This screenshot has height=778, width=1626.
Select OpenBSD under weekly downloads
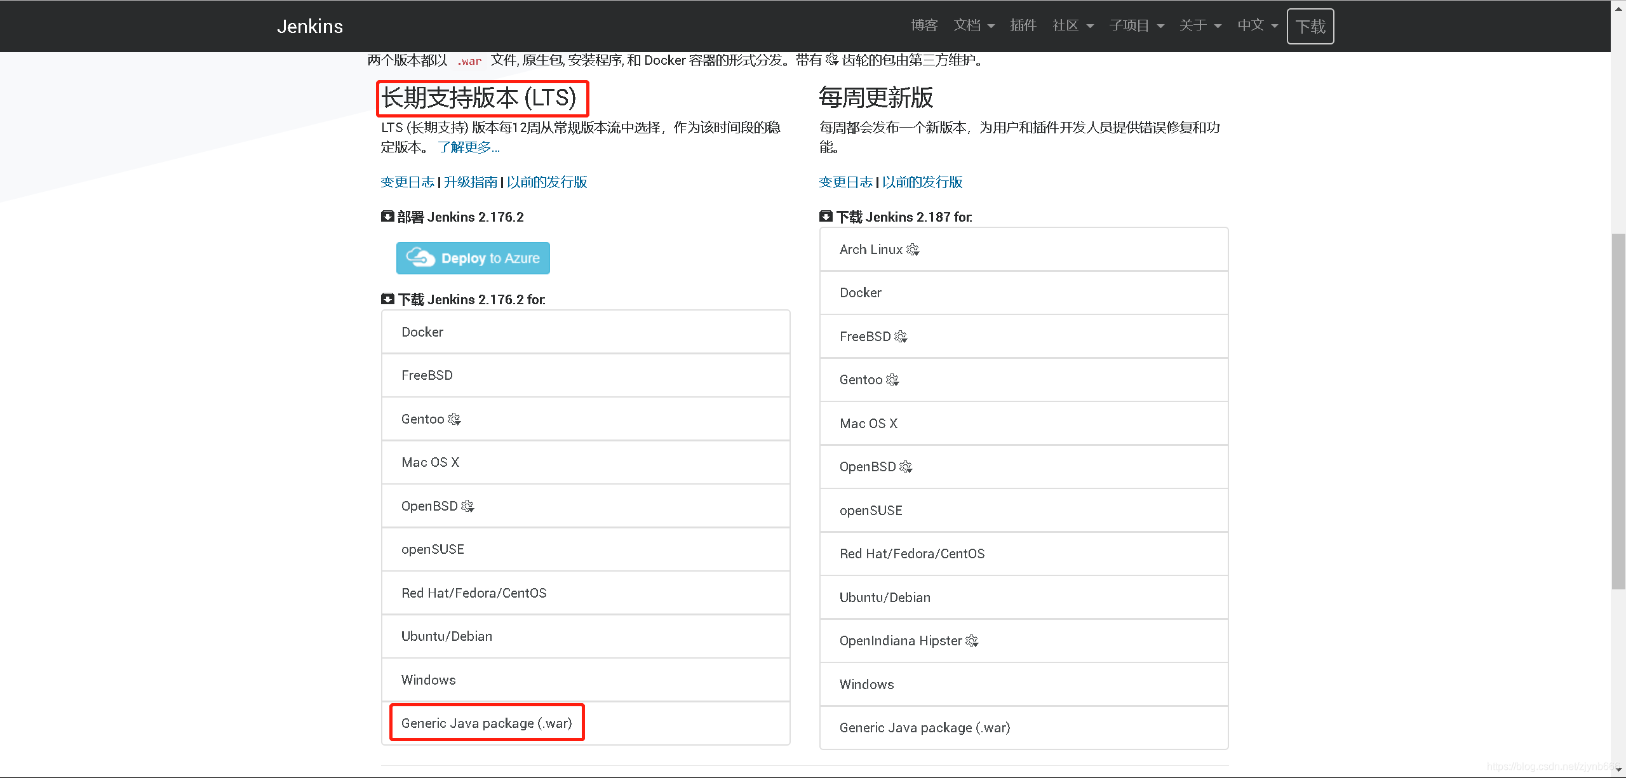point(1024,467)
